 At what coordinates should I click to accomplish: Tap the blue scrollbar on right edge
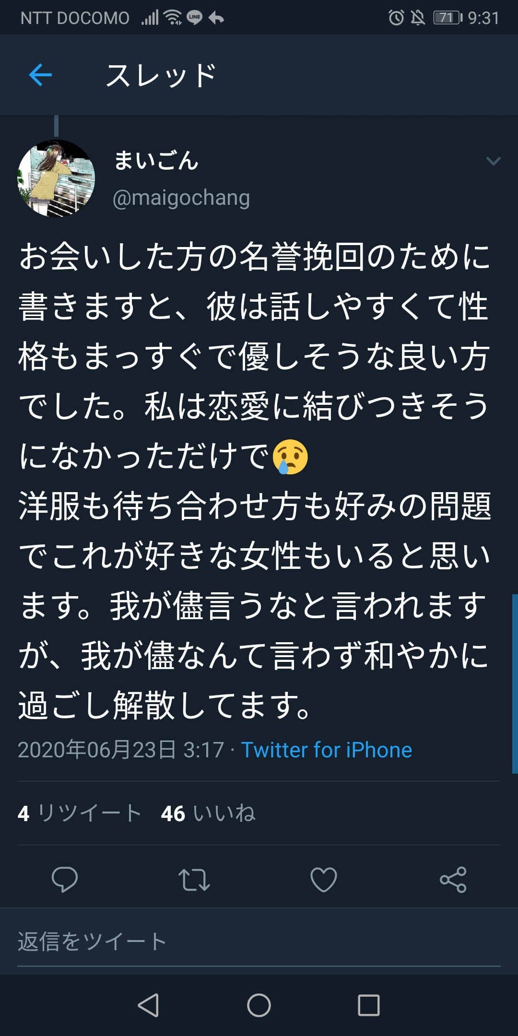tap(515, 683)
